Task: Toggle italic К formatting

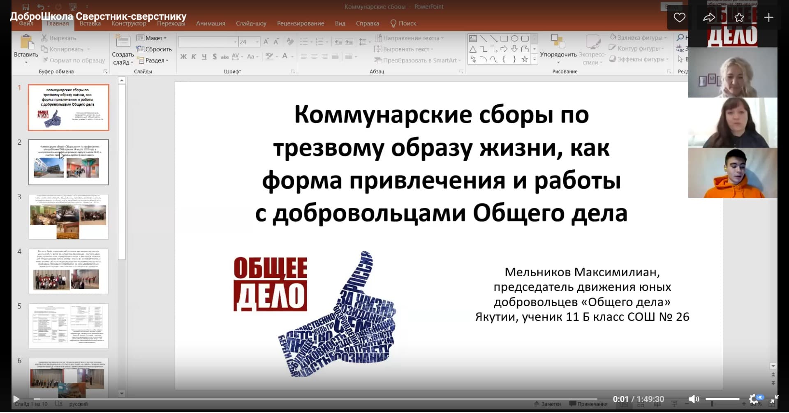Action: (194, 57)
